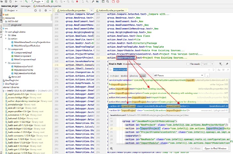This screenshot has height=154, width=233.
Task: Close the right ActionsBundle.properties tab
Action: 126,11
